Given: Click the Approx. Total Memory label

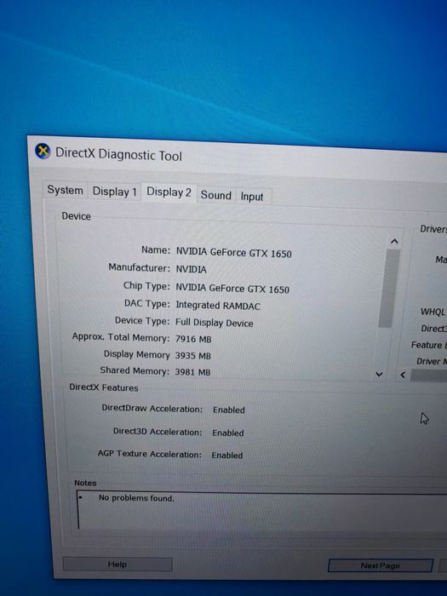Looking at the screenshot, I should click(x=121, y=337).
